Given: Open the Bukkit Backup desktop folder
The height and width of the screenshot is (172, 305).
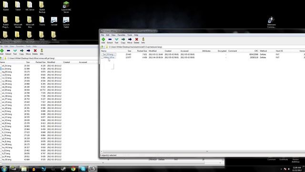Looking at the screenshot, I should point(42,7).
